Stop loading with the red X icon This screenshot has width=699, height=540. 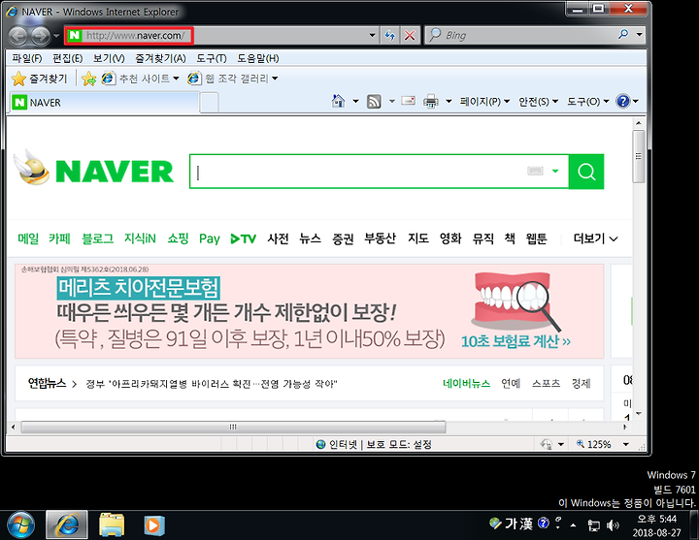410,35
